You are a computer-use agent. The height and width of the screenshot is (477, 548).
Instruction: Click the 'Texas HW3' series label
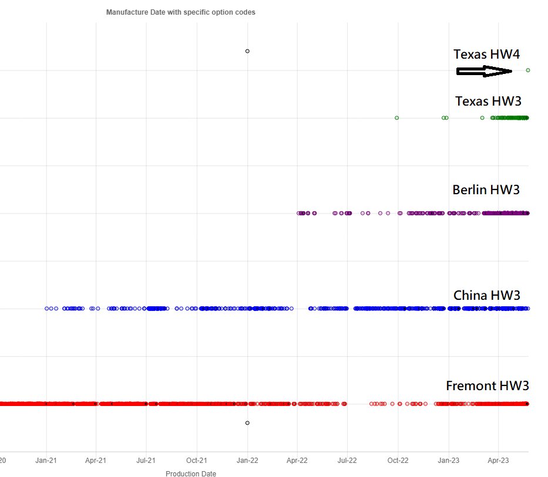488,101
